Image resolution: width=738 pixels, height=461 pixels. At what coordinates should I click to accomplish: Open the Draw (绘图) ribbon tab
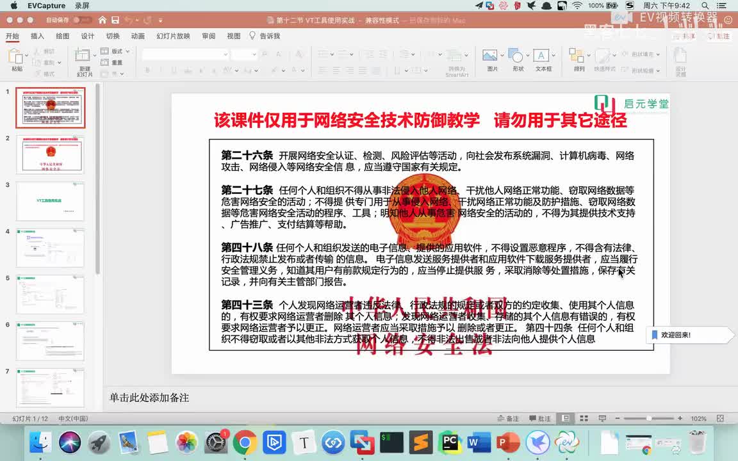click(63, 36)
